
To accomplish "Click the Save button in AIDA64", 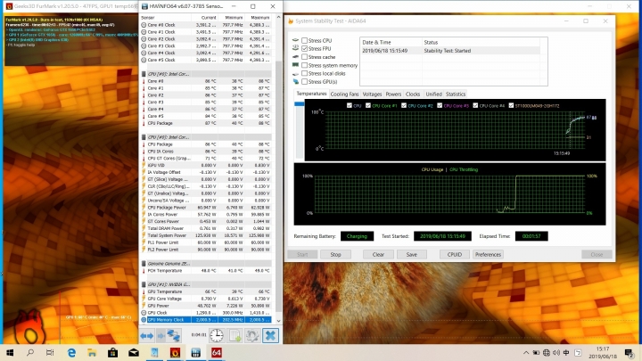I will [411, 255].
